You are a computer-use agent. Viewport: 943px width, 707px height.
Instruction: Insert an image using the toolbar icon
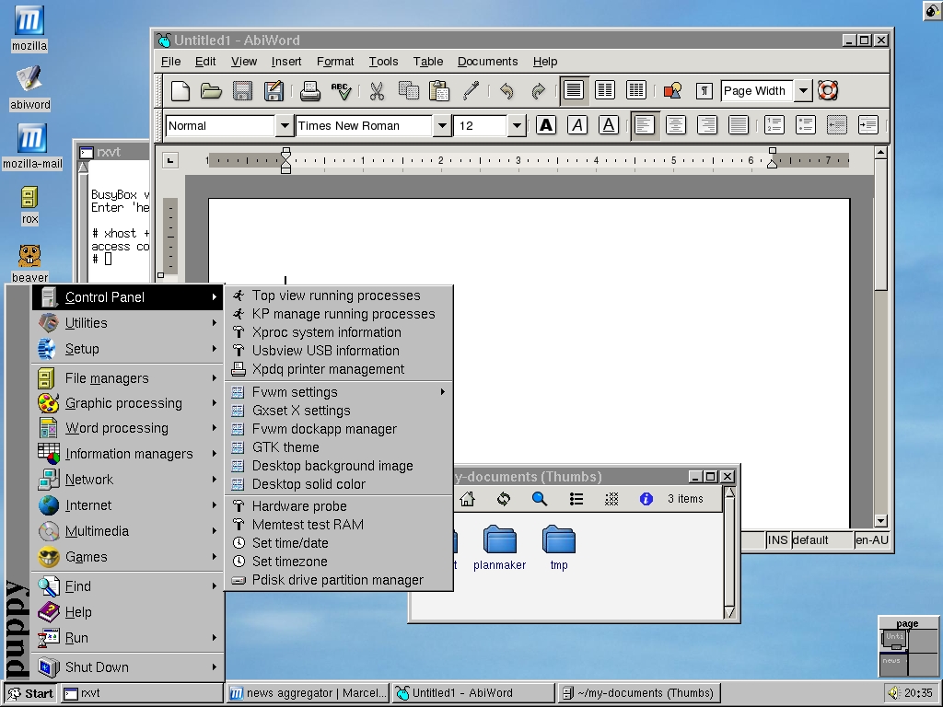(x=672, y=90)
